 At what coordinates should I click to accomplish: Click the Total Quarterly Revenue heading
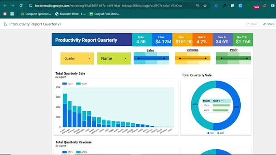pyautogui.click(x=73, y=142)
